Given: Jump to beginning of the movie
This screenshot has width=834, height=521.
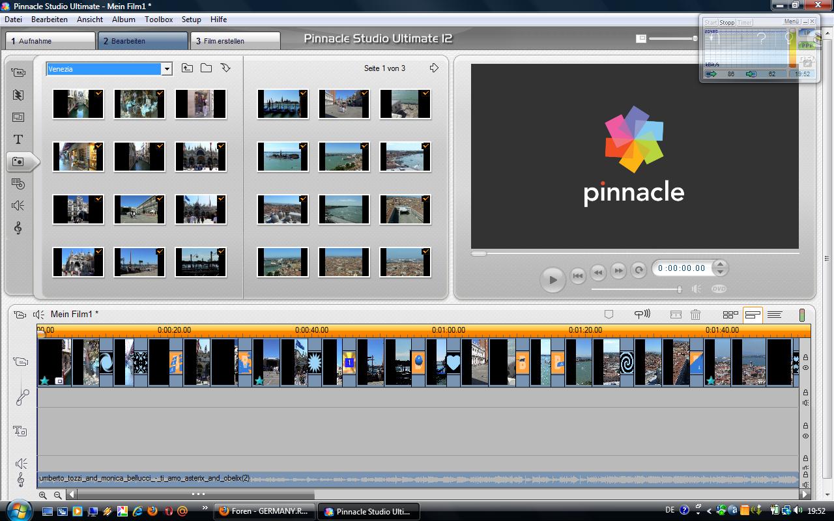Looking at the screenshot, I should [x=577, y=275].
